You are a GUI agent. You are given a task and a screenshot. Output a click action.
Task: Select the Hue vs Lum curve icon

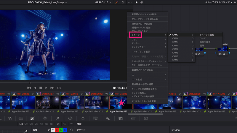(36, 124)
